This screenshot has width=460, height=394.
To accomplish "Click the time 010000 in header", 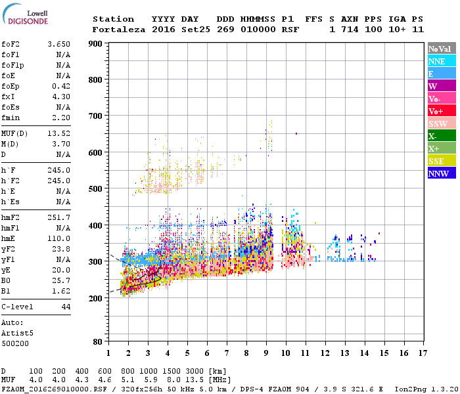I will [x=258, y=30].
